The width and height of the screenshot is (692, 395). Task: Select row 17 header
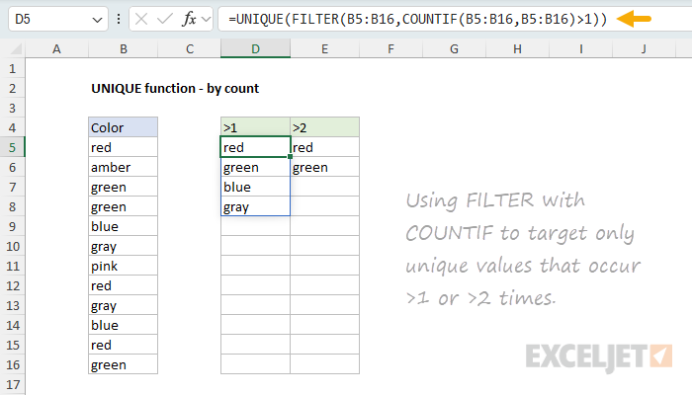pos(12,384)
